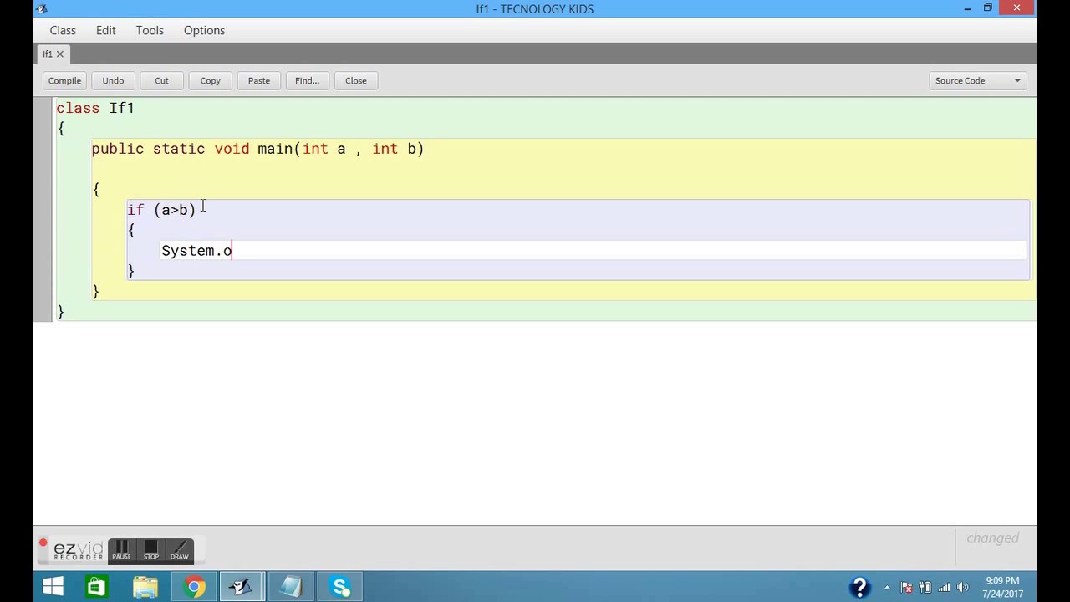Activate the ezvid Draw tool

[x=179, y=551]
